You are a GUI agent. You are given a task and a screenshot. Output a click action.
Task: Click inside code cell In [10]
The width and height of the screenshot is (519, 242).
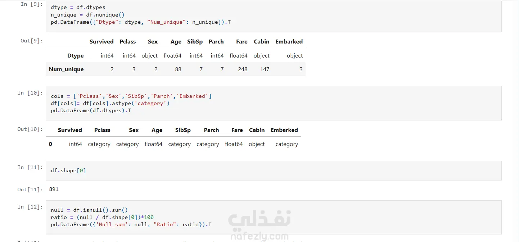pos(274,103)
